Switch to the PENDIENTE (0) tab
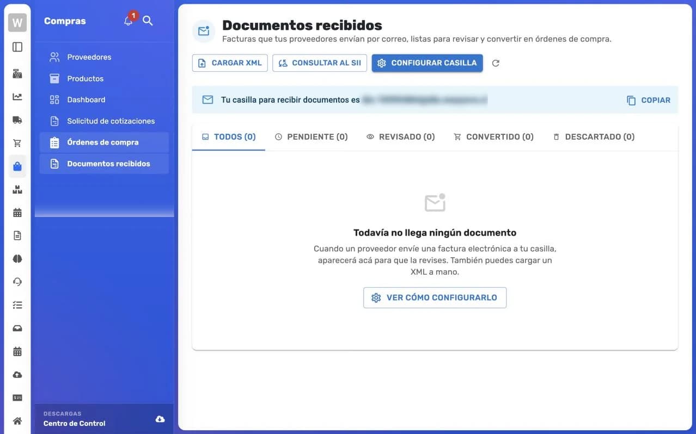 [311, 137]
